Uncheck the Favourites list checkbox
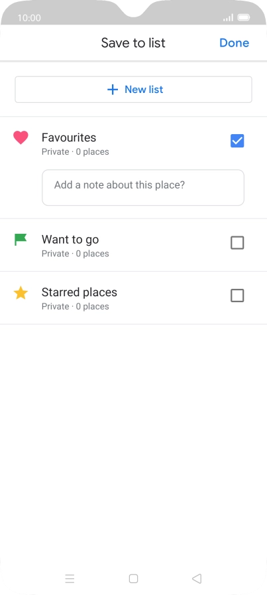The height and width of the screenshot is (595, 267). click(237, 141)
